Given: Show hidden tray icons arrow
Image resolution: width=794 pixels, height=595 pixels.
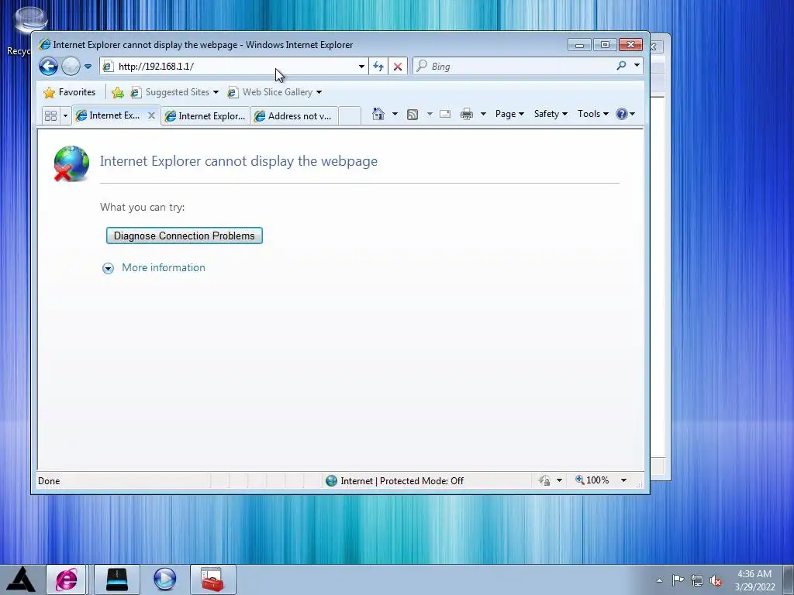Looking at the screenshot, I should [659, 580].
